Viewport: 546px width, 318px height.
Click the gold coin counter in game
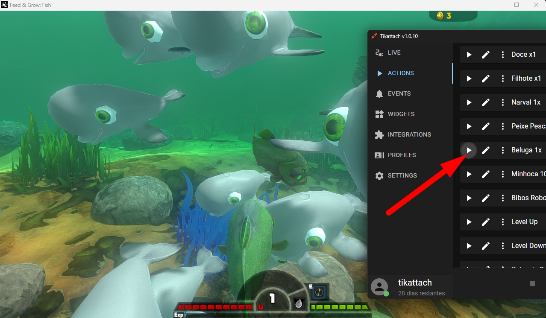(x=452, y=15)
